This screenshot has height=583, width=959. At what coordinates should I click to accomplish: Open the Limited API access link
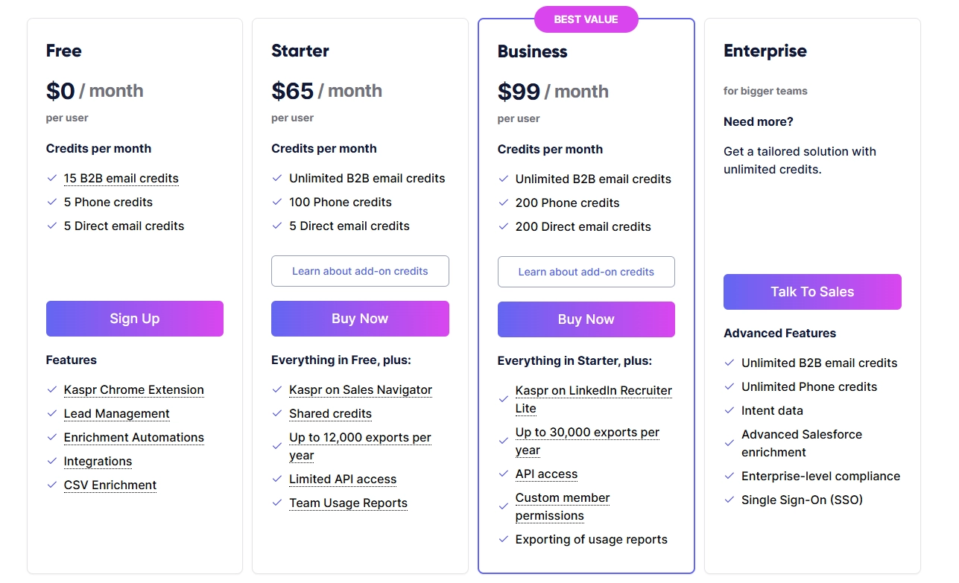click(343, 480)
